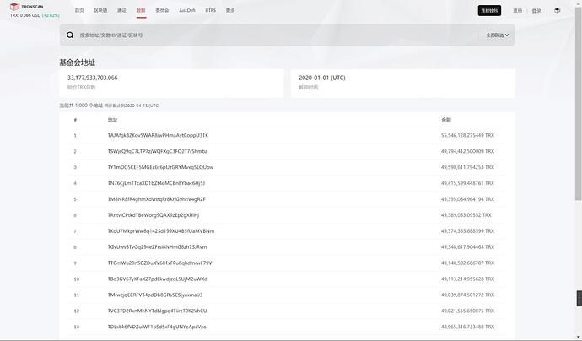Open address starting with TRntvjCPtkdTBeWorg

click(154, 215)
